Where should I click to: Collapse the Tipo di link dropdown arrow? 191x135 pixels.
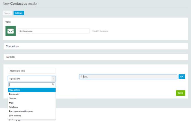click(54, 79)
